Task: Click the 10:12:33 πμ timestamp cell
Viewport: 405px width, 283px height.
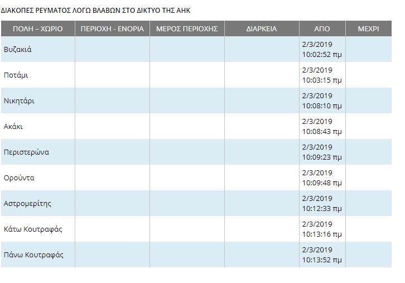Action: (322, 203)
